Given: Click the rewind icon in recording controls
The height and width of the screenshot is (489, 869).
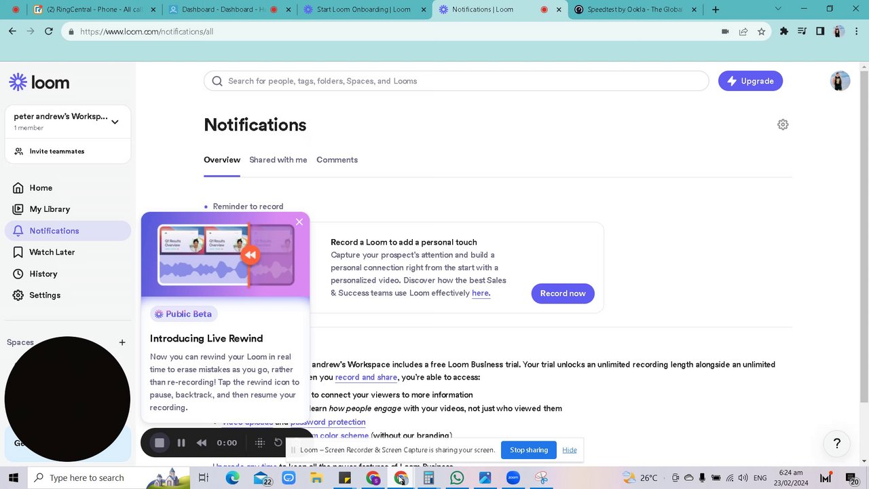Looking at the screenshot, I should pyautogui.click(x=202, y=443).
